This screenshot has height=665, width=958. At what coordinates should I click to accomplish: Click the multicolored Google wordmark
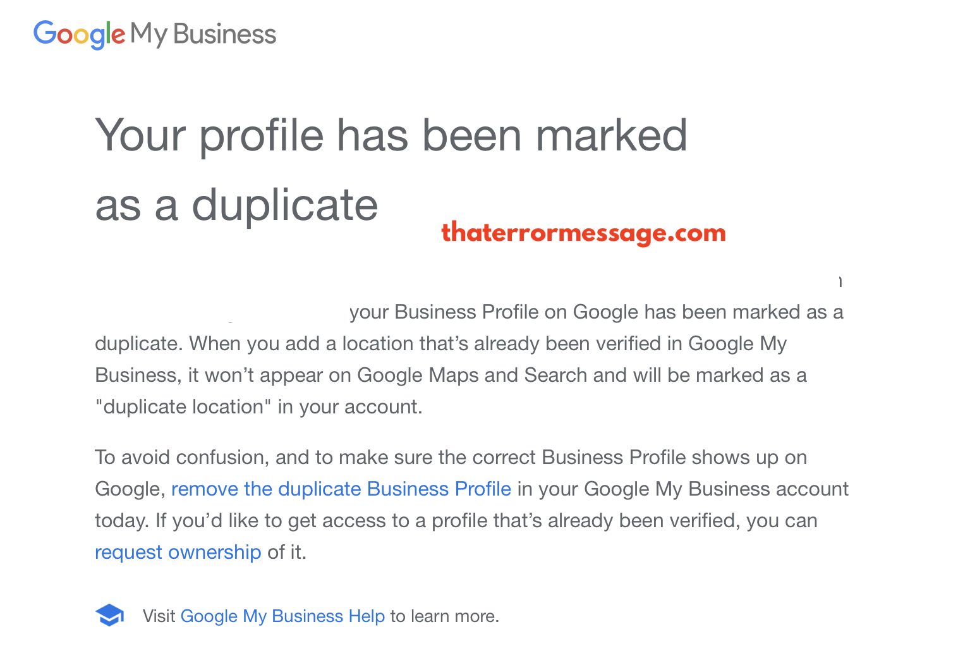tap(79, 34)
